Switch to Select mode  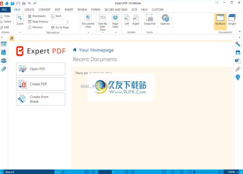pos(6,22)
